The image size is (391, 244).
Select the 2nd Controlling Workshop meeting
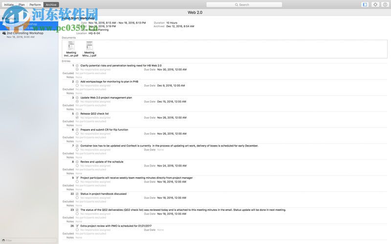29,35
